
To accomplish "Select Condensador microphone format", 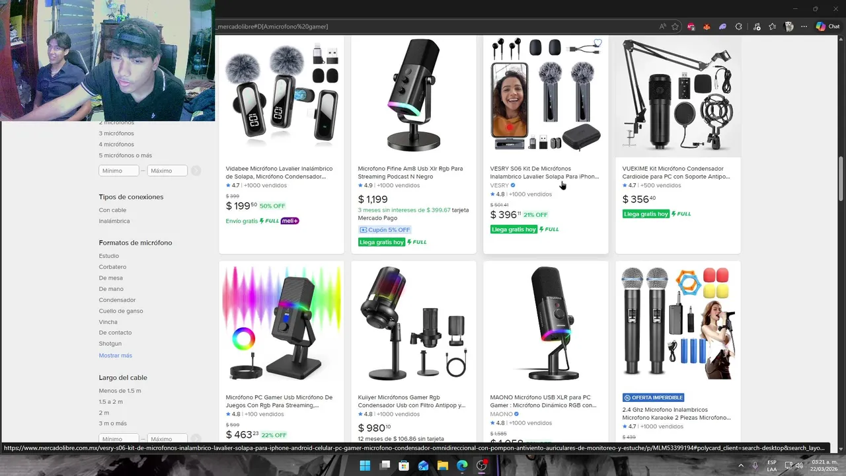I will coord(117,300).
